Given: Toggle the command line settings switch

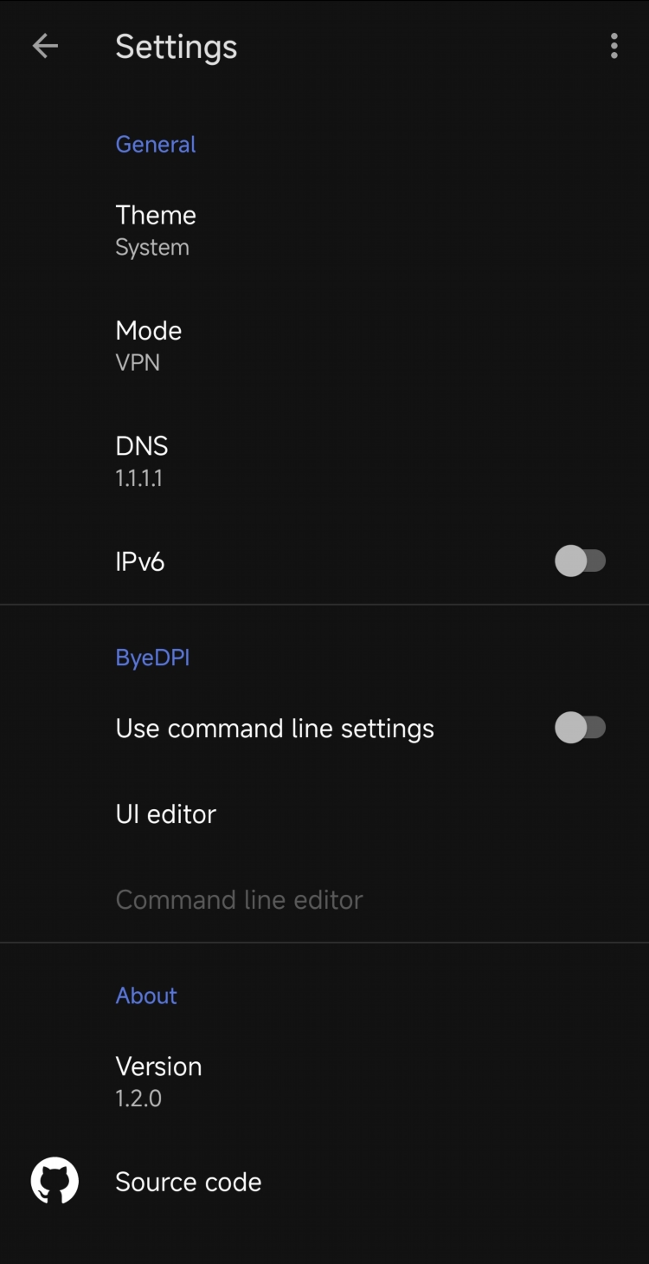Looking at the screenshot, I should click(581, 728).
